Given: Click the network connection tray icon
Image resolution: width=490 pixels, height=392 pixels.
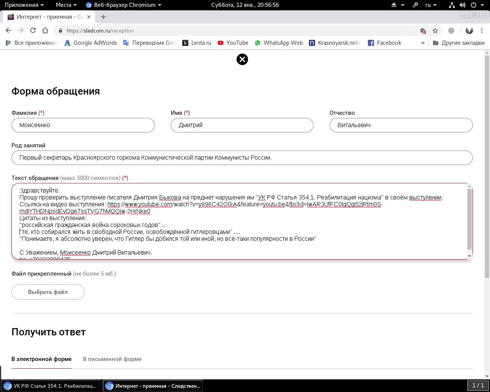Looking at the screenshot, I should [452, 5].
